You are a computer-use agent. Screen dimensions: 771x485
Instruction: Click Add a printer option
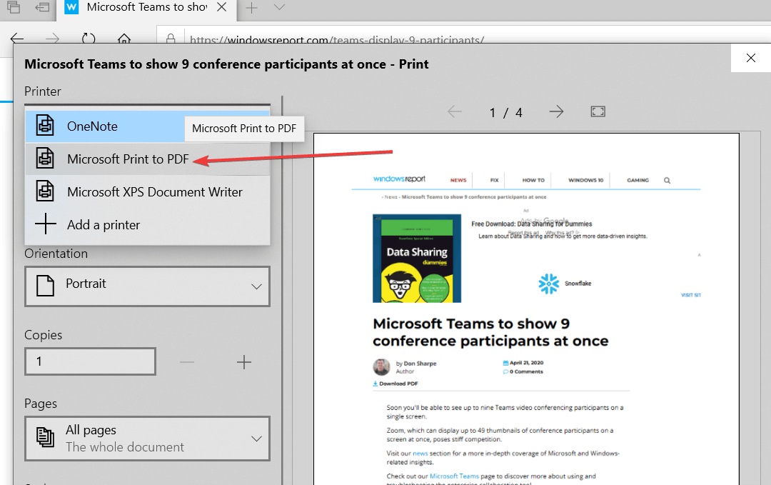(148, 225)
